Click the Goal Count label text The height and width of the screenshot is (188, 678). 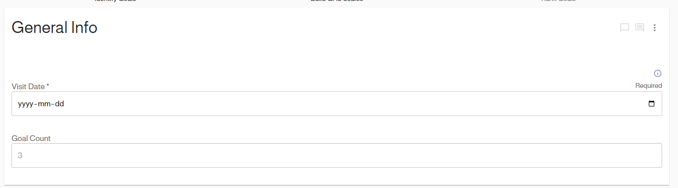click(x=31, y=138)
